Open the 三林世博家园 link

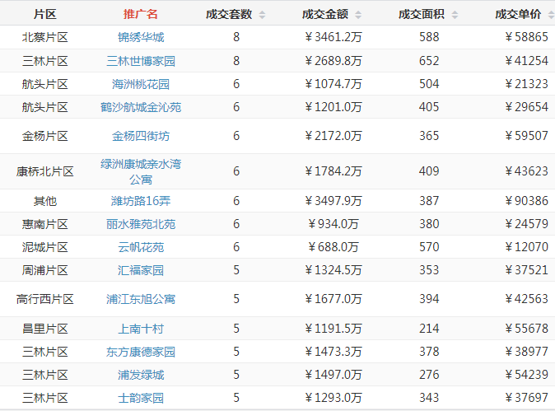coord(141,61)
